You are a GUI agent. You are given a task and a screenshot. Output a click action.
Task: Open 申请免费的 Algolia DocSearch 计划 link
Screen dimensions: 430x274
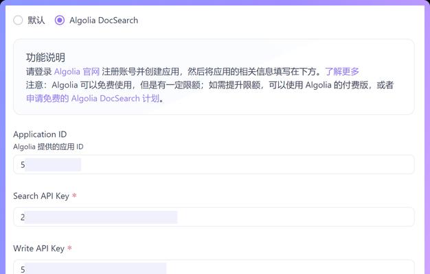(93, 99)
